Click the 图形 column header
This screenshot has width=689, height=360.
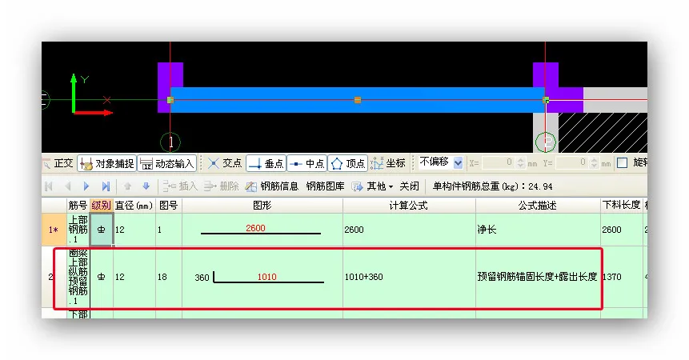tap(262, 205)
